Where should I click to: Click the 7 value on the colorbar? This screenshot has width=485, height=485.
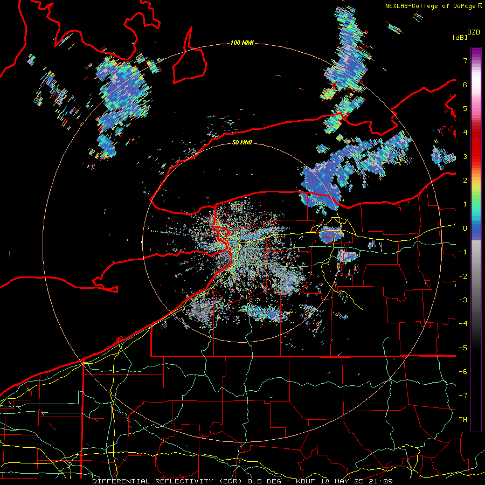pyautogui.click(x=465, y=60)
